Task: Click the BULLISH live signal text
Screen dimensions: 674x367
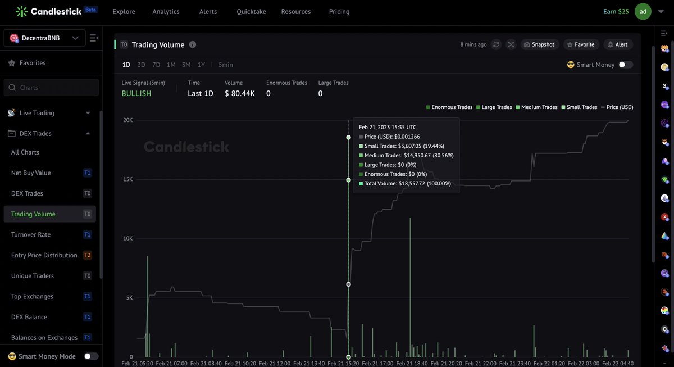Action: point(136,93)
